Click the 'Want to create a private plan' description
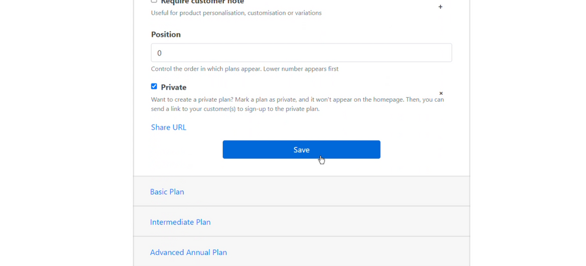Image resolution: width=586 pixels, height=266 pixels. click(298, 105)
